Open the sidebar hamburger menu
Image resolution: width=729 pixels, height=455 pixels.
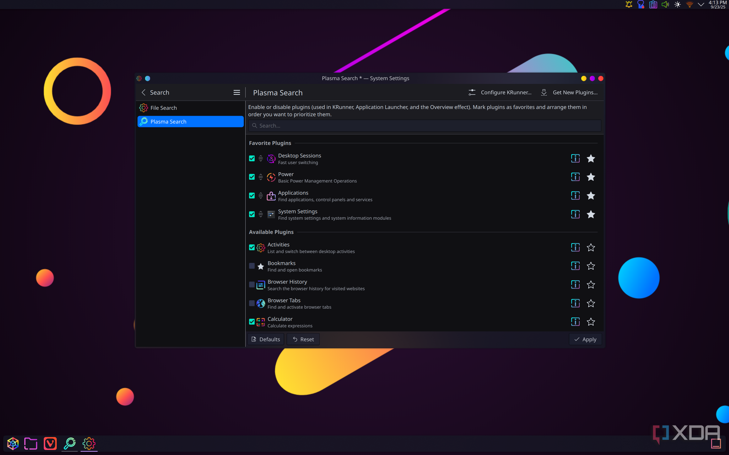pyautogui.click(x=237, y=93)
